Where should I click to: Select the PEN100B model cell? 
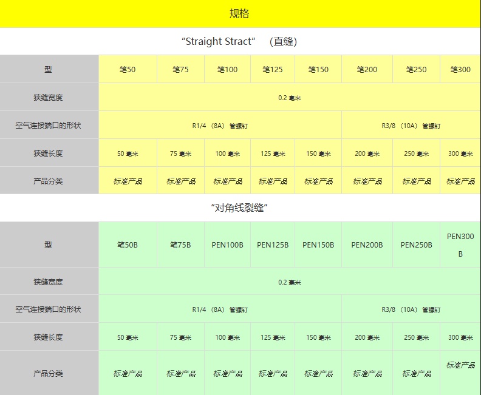[x=227, y=245]
